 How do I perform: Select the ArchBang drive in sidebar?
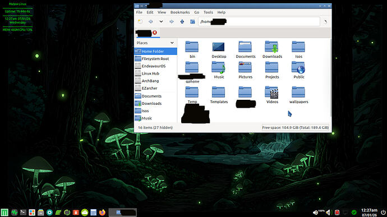(x=155, y=81)
